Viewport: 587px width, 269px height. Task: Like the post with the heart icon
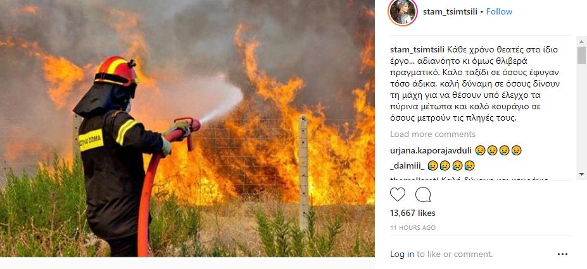[x=398, y=194]
